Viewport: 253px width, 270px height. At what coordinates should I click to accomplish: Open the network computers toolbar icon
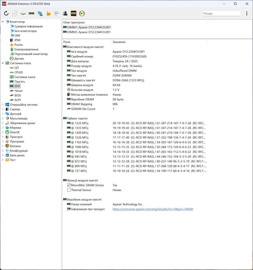tap(40, 13)
